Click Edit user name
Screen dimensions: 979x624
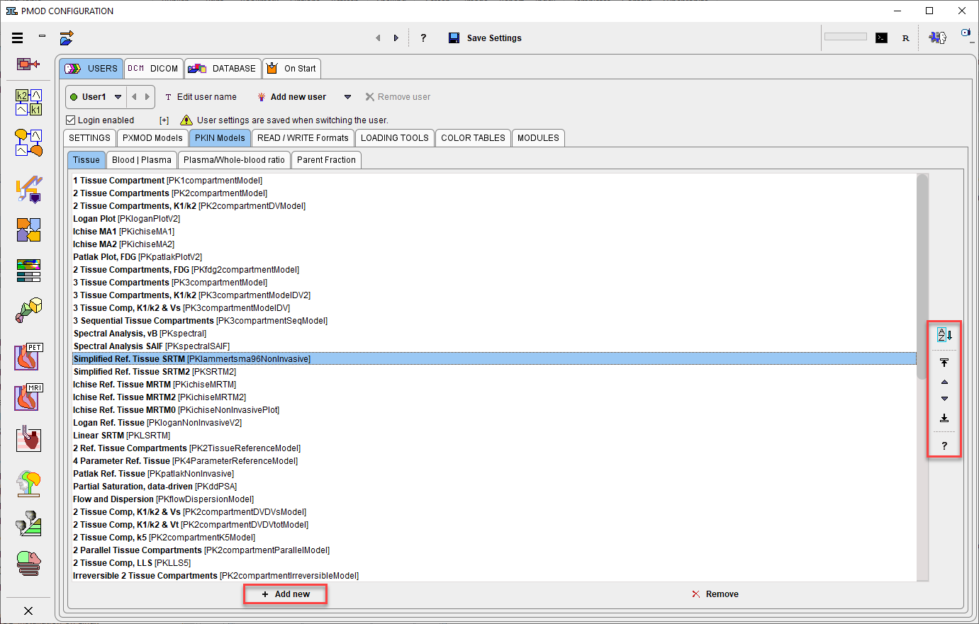coord(201,97)
